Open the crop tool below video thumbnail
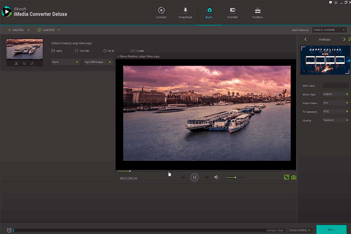This screenshot has width=351, height=234. pos(24,63)
